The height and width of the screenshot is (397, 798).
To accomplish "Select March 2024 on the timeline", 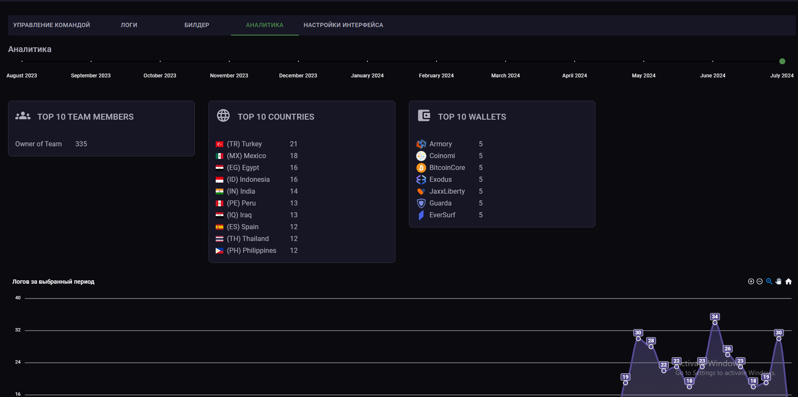I will click(505, 76).
